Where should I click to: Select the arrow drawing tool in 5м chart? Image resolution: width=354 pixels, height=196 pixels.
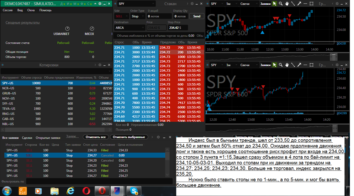click(299, 4)
